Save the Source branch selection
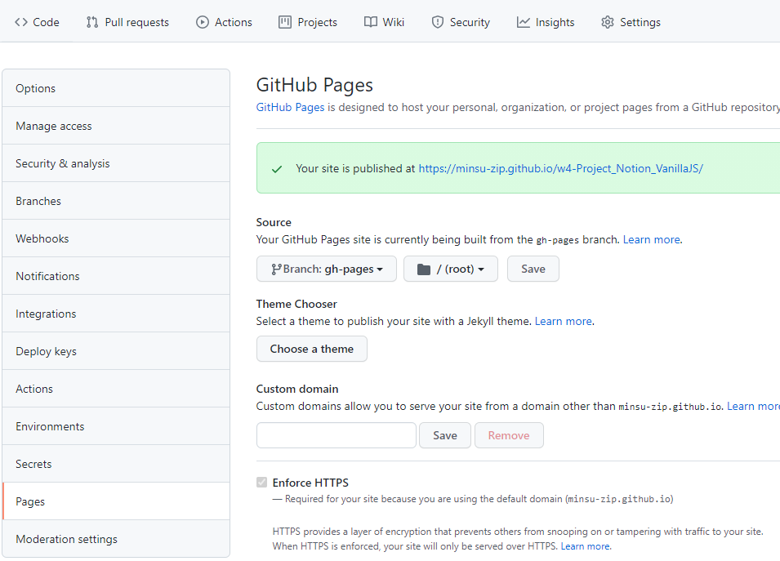The height and width of the screenshot is (561, 780). (533, 269)
